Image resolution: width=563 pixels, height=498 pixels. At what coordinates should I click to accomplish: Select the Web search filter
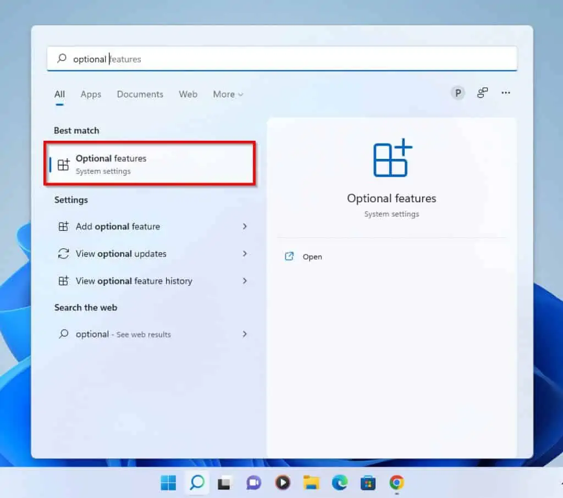click(x=187, y=94)
